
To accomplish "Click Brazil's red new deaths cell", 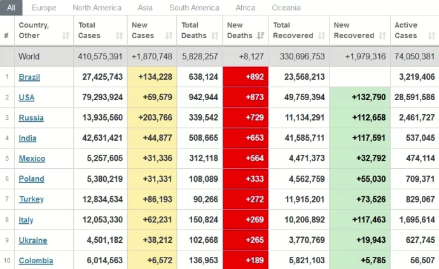I will point(245,77).
